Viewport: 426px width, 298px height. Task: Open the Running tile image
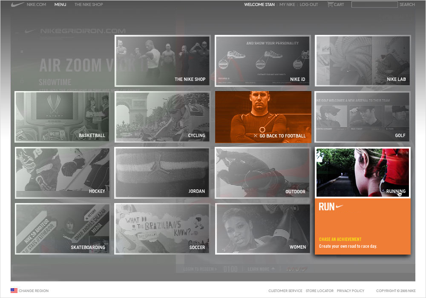[363, 172]
